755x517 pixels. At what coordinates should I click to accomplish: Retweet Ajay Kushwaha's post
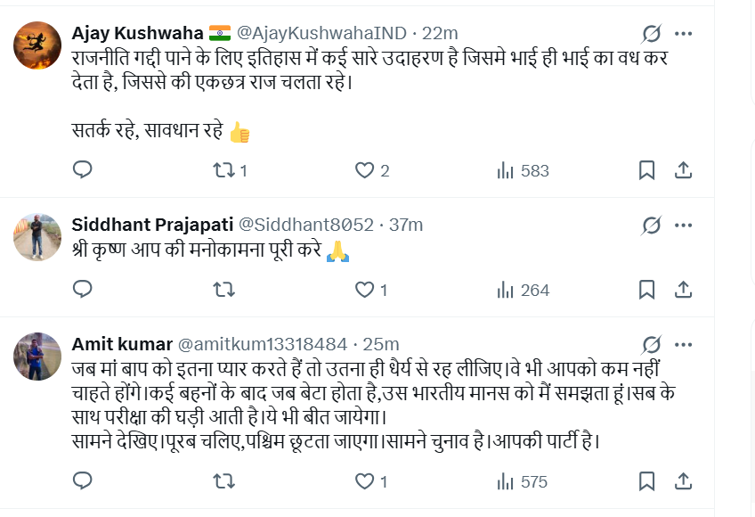226,169
